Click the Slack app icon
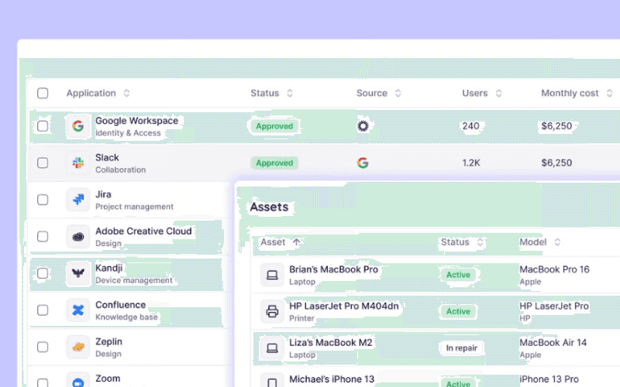The width and height of the screenshot is (620, 387). tap(78, 163)
